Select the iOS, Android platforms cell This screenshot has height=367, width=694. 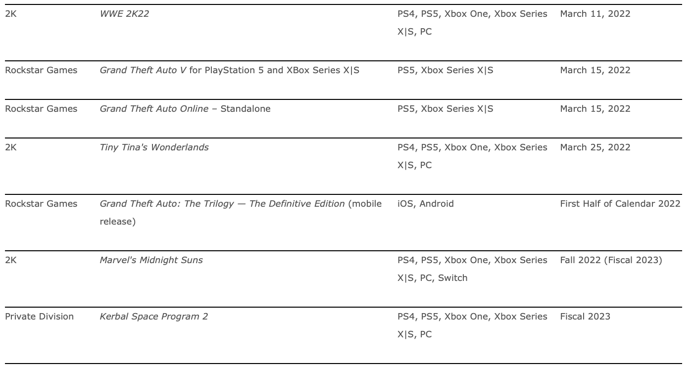click(x=425, y=204)
